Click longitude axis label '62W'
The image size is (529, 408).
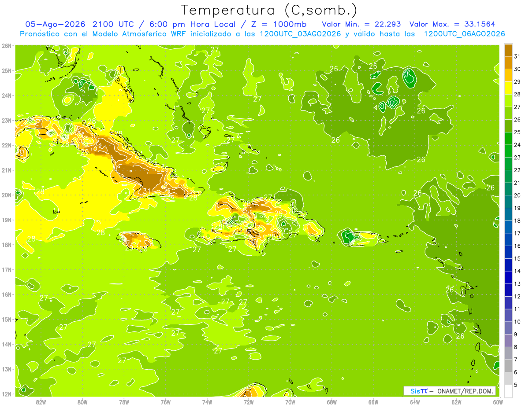point(456,402)
